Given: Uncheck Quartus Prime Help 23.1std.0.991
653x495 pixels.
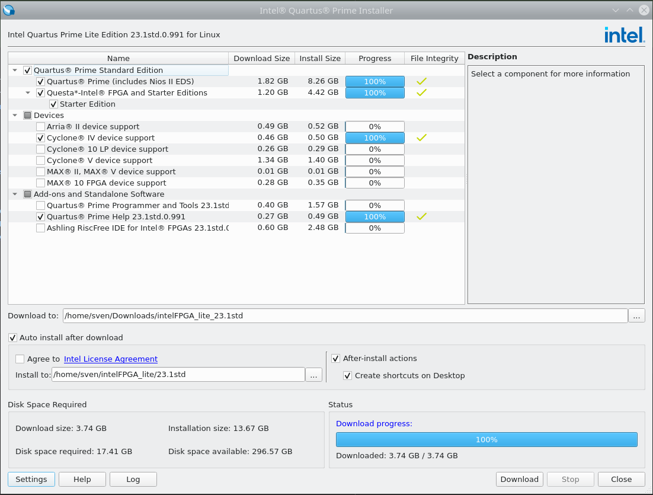Looking at the screenshot, I should pyautogui.click(x=40, y=216).
